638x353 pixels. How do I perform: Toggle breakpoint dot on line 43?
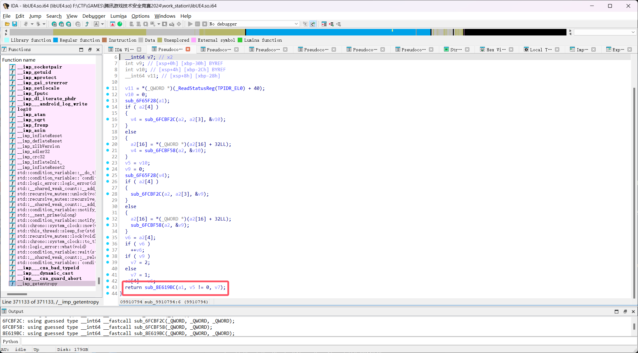click(108, 287)
